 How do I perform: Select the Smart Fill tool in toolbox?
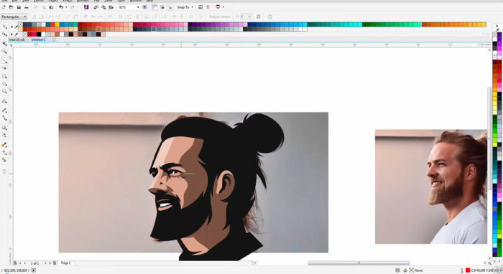4,160
